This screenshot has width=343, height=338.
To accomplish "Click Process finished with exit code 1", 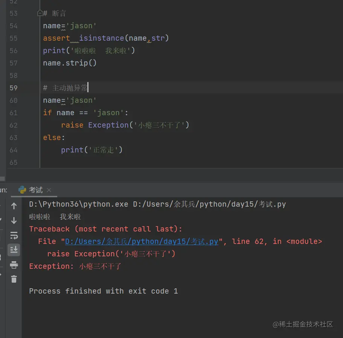I will coord(104,291).
